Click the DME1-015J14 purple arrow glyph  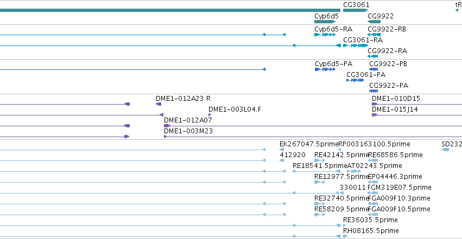[x=375, y=115]
